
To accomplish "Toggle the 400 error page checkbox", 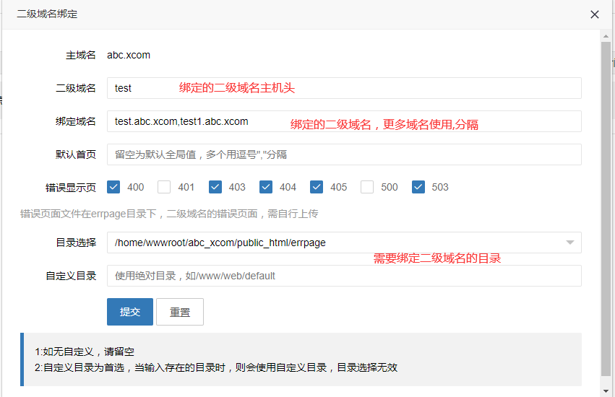I will click(x=113, y=187).
